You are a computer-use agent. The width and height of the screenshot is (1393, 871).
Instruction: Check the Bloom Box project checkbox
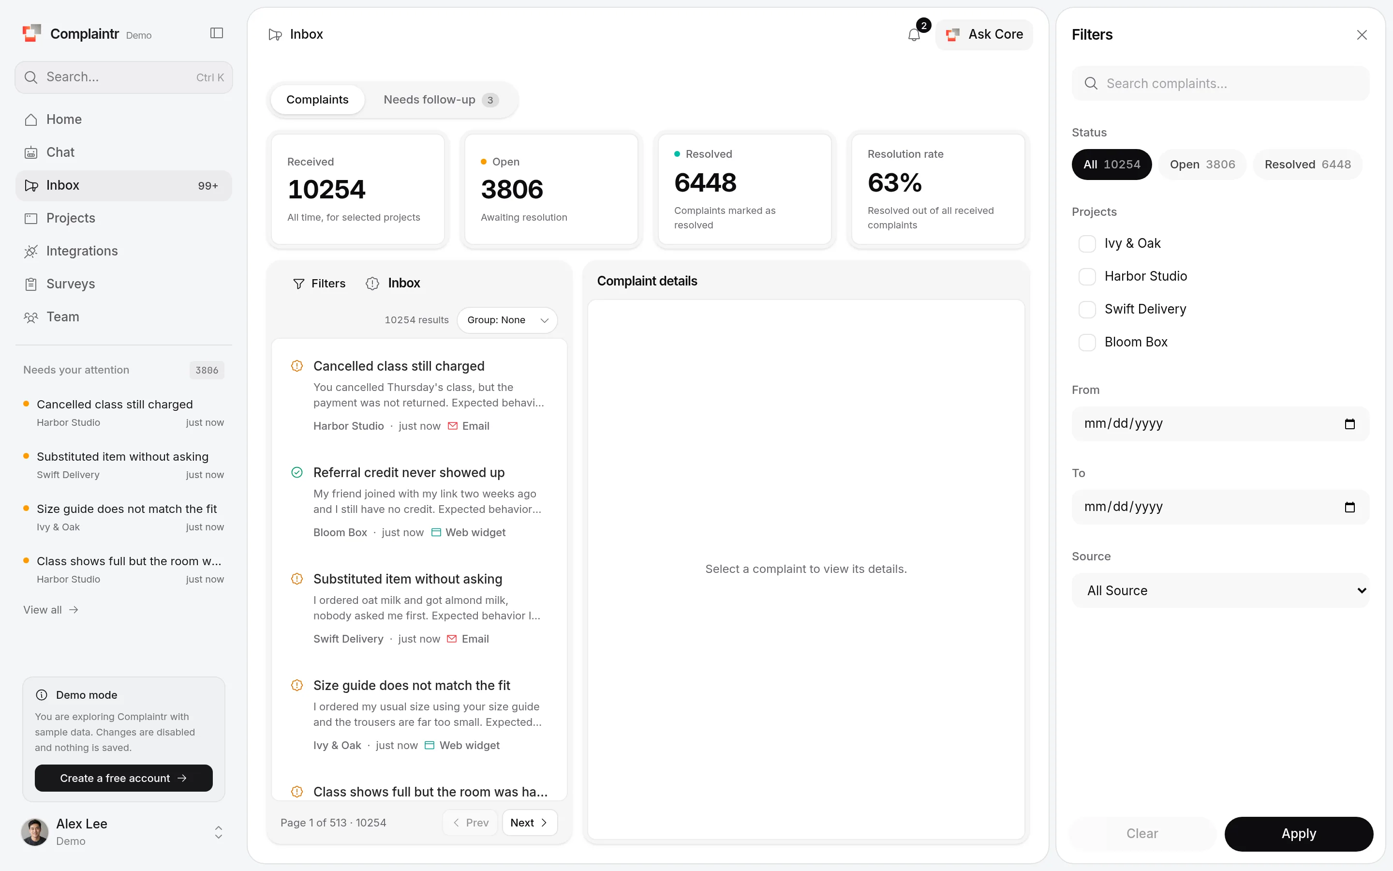click(x=1087, y=342)
